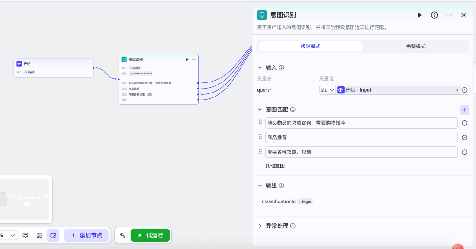
Task: Edit the 商品推荐 intent field
Action: [361, 138]
